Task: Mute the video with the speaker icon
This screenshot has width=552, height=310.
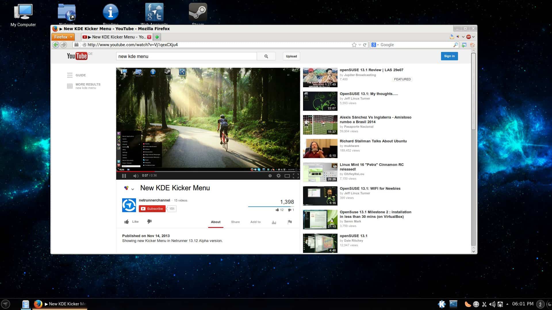Action: (136, 176)
